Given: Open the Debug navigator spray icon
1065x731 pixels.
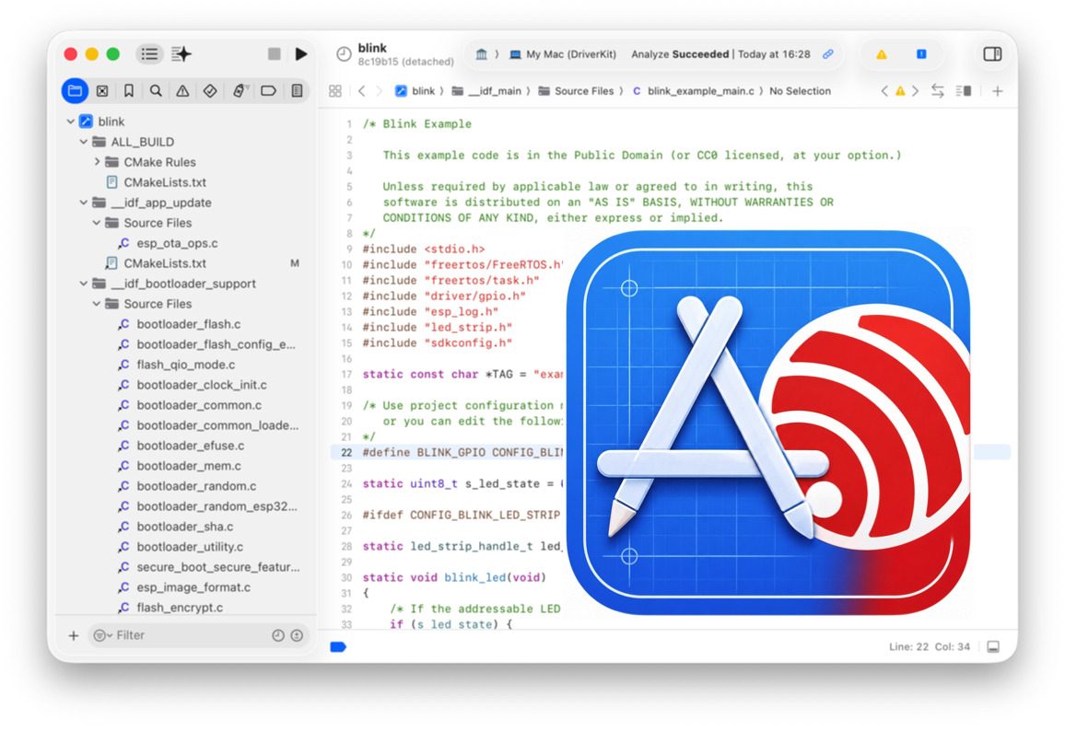Looking at the screenshot, I should tap(240, 91).
